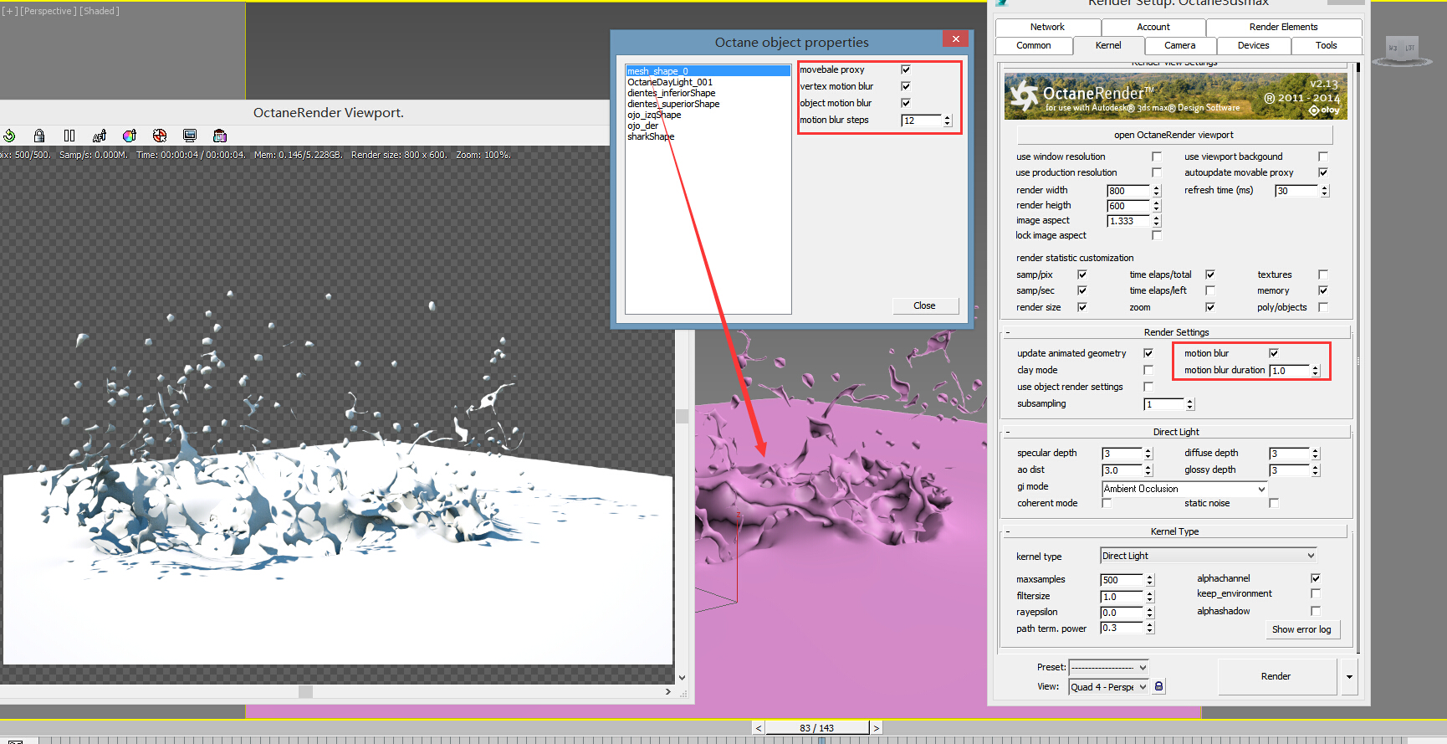
Task: Select OctaneDayLight_001 in object list
Action: point(670,82)
